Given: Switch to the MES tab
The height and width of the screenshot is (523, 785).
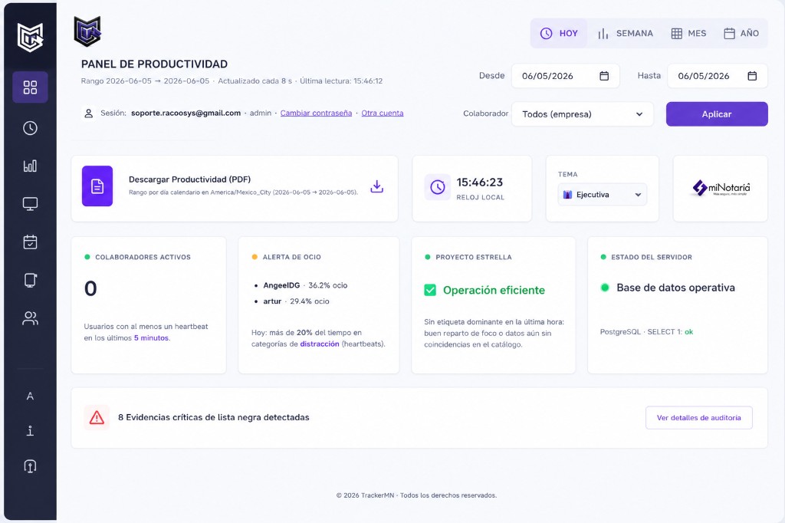Looking at the screenshot, I should point(688,34).
